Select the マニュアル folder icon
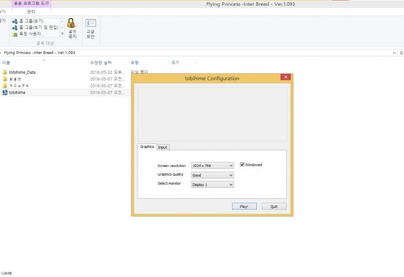This screenshot has width=404, height=277. pyautogui.click(x=5, y=85)
